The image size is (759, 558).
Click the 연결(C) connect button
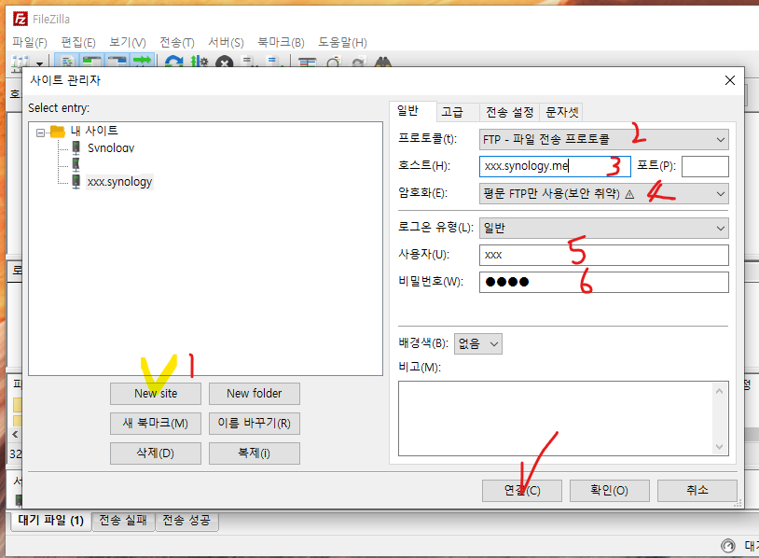click(x=522, y=491)
